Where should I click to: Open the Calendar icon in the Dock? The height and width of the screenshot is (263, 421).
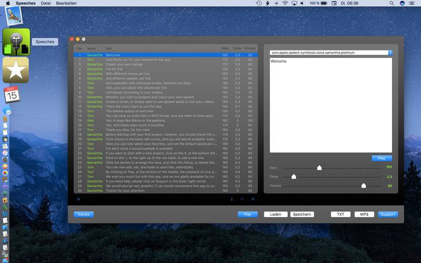click(12, 95)
